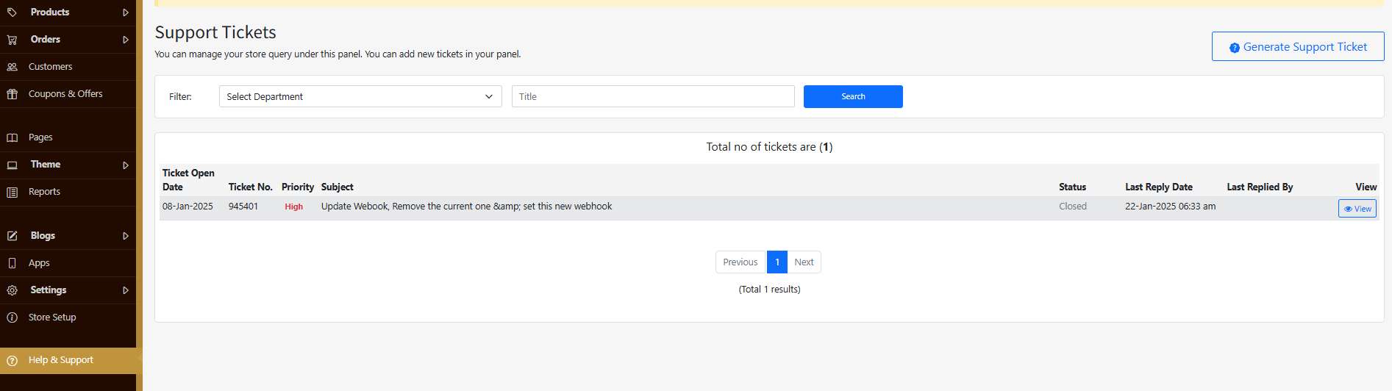The height and width of the screenshot is (391, 1392).
Task: Open Settings menu item
Action: [x=68, y=290]
